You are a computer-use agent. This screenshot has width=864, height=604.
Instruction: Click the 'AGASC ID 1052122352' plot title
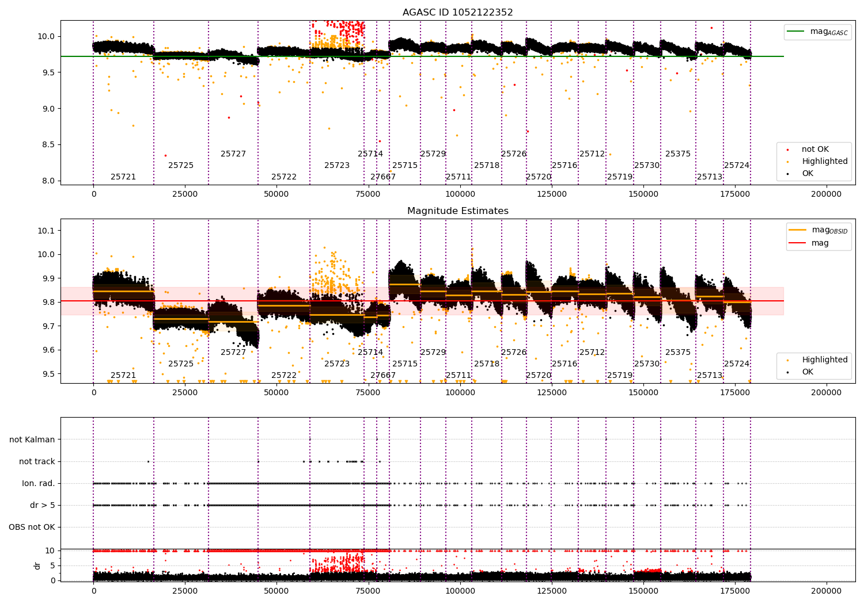(457, 13)
